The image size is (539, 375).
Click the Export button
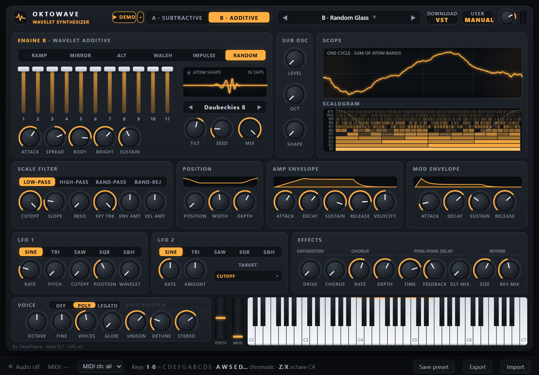pos(477,367)
